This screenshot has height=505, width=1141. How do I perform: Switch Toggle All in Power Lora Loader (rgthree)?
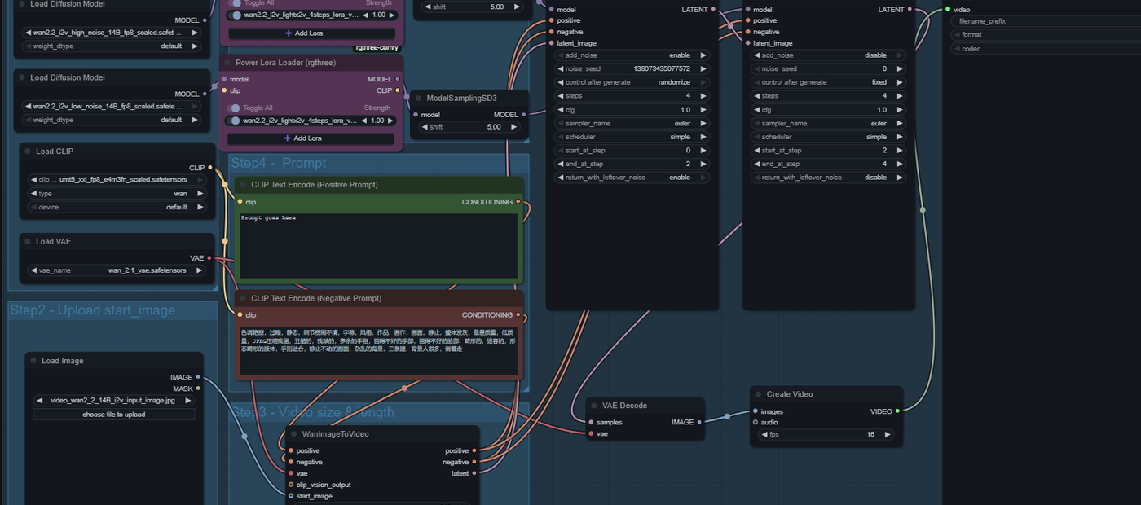point(235,108)
